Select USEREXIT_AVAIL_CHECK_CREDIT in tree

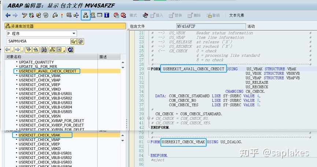(x=48, y=71)
